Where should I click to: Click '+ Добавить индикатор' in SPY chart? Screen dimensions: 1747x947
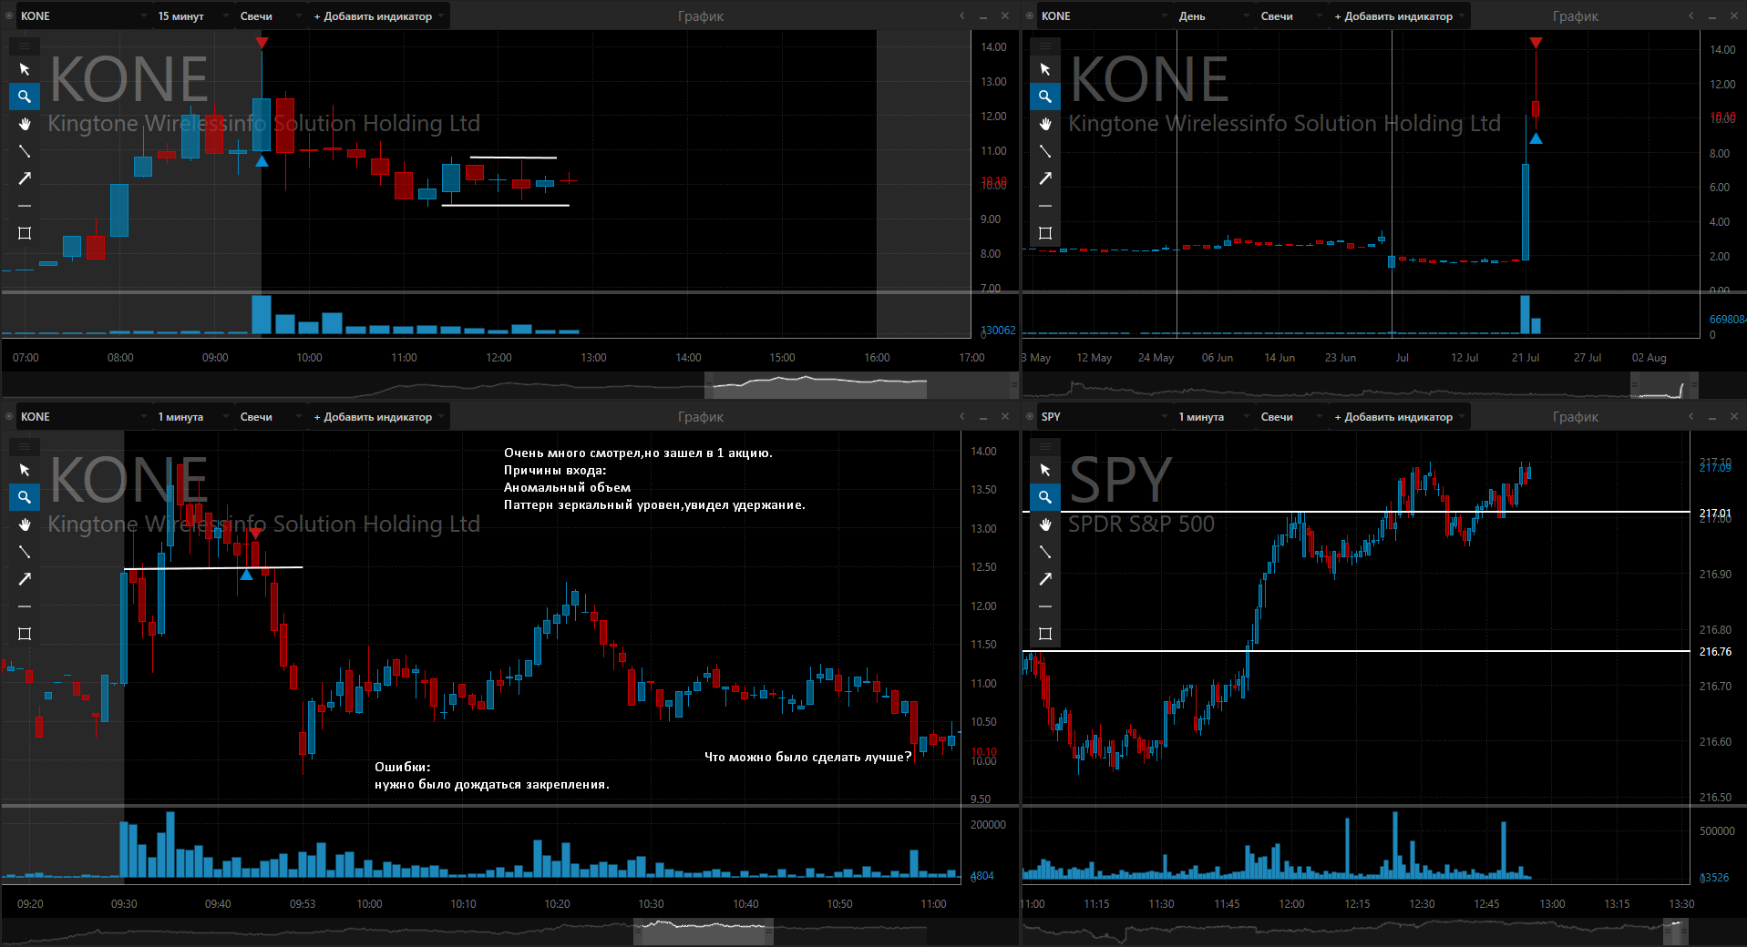pyautogui.click(x=1399, y=417)
